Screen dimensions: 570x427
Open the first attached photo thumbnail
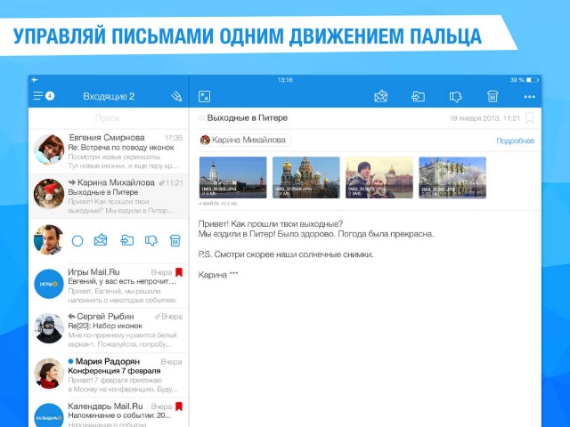[x=232, y=177]
